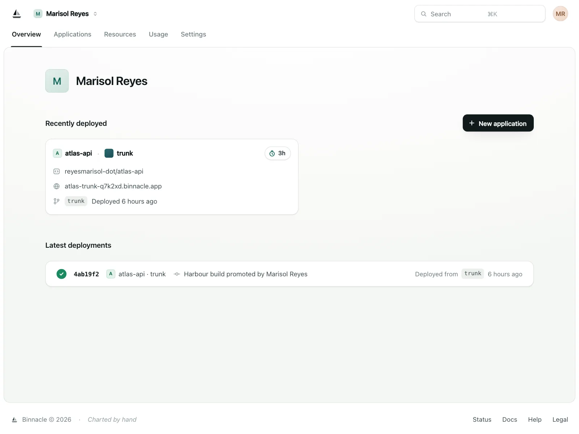Click the A badge in deployment row

[x=111, y=274]
